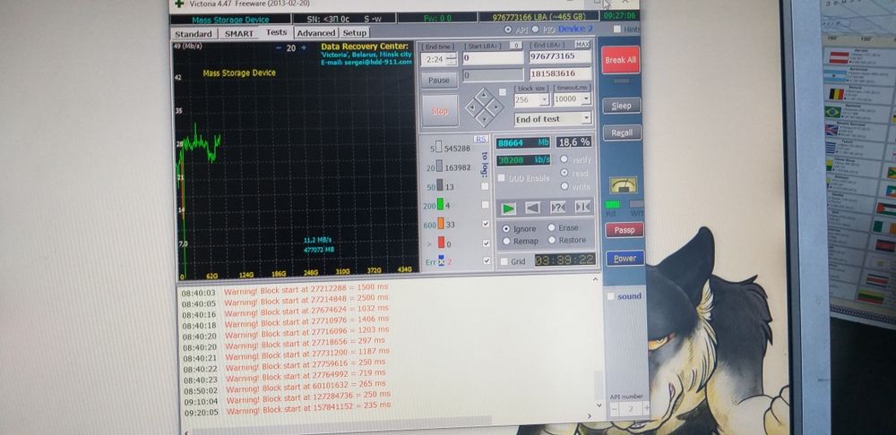Image resolution: width=896 pixels, height=435 pixels.
Task: Open the End of test dropdown
Action: tap(586, 118)
